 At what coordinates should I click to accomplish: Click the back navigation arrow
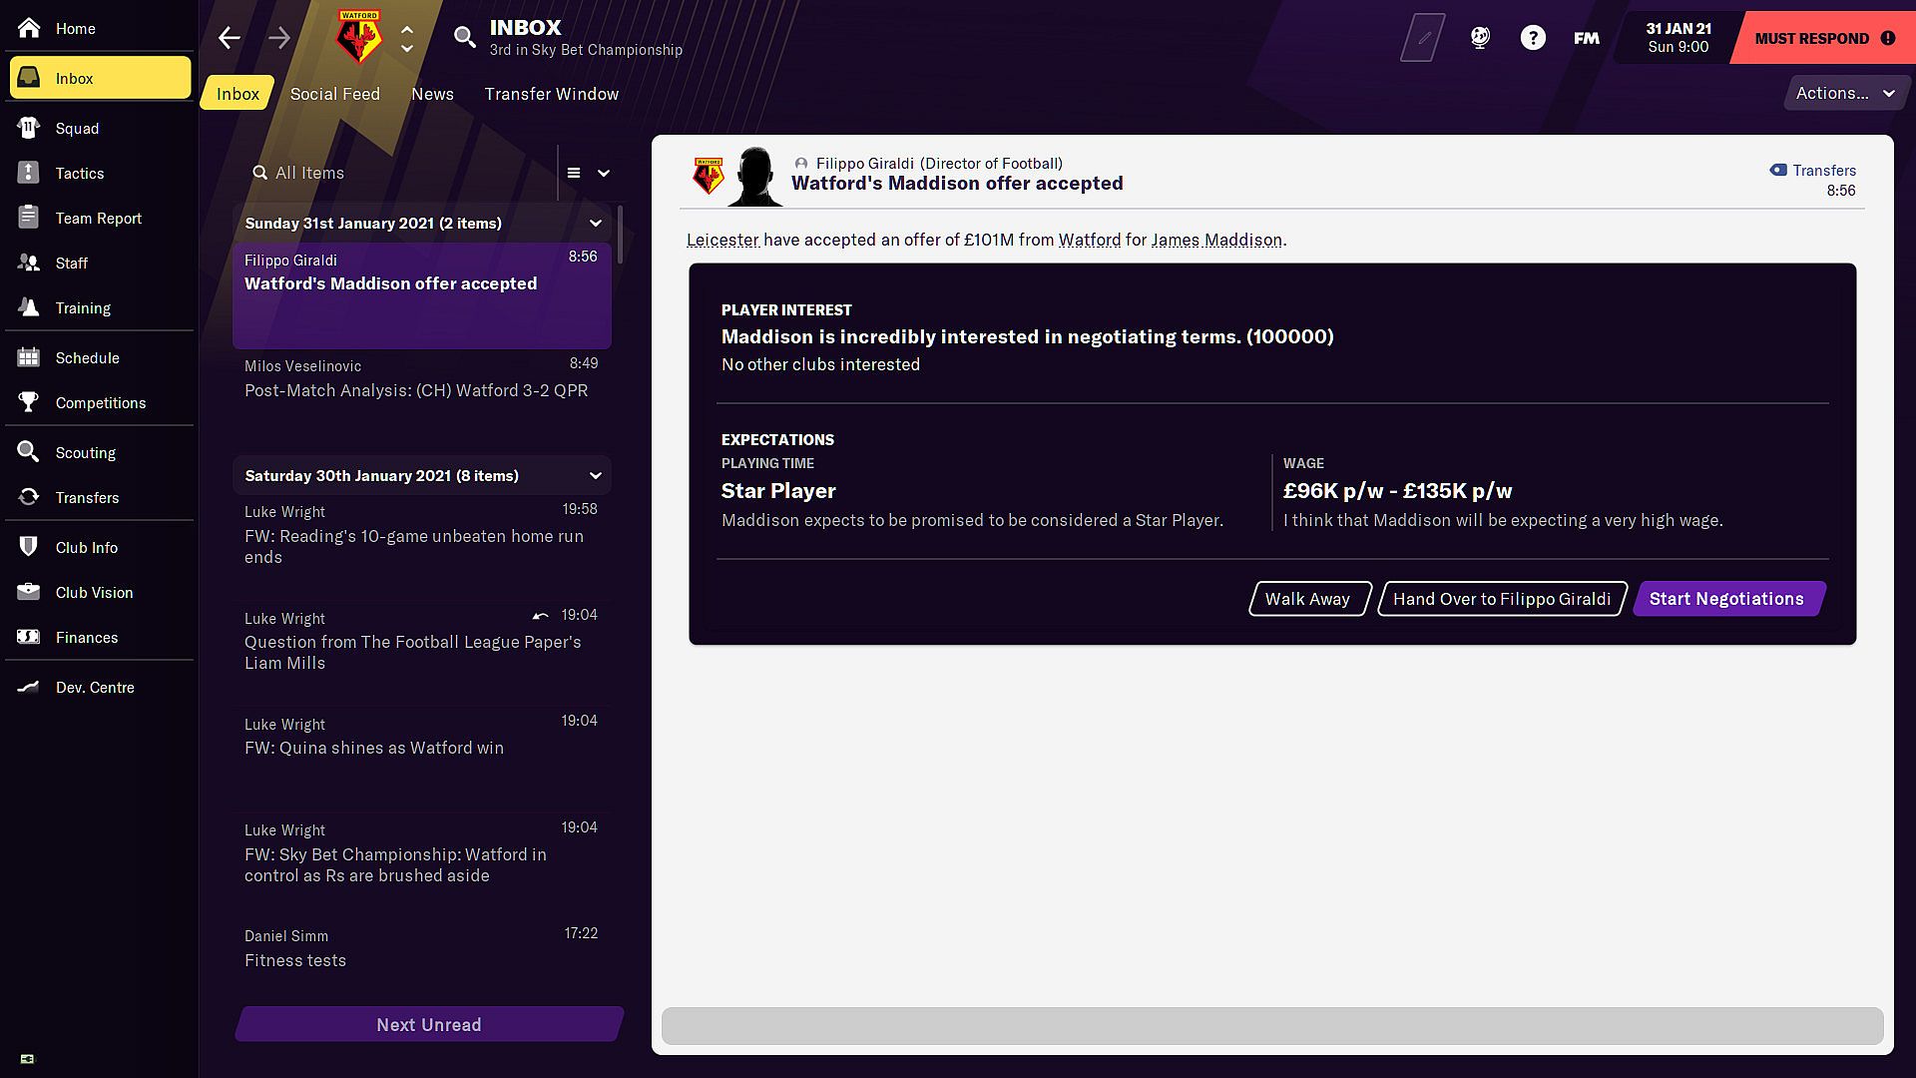(x=230, y=38)
